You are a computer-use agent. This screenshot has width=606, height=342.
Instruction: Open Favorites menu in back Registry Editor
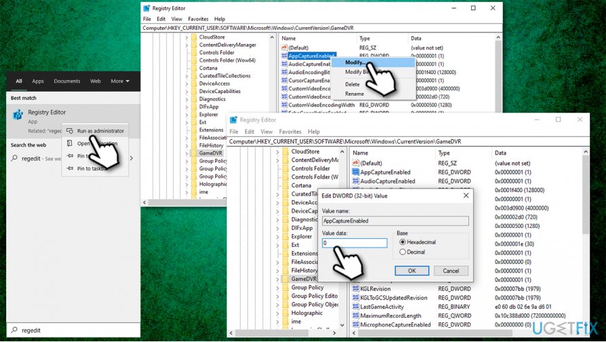coord(198,19)
